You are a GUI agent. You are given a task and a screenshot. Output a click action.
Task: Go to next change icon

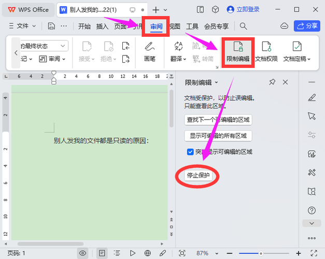click(125, 59)
